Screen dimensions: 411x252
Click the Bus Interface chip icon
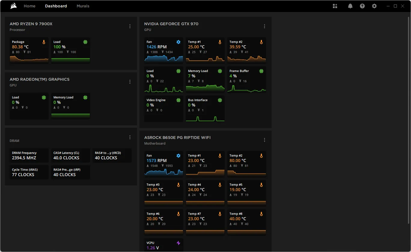point(220,100)
